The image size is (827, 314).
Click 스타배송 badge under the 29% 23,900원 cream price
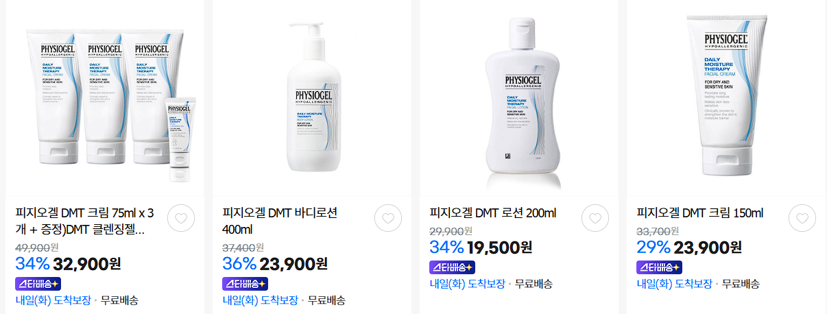[659, 267]
